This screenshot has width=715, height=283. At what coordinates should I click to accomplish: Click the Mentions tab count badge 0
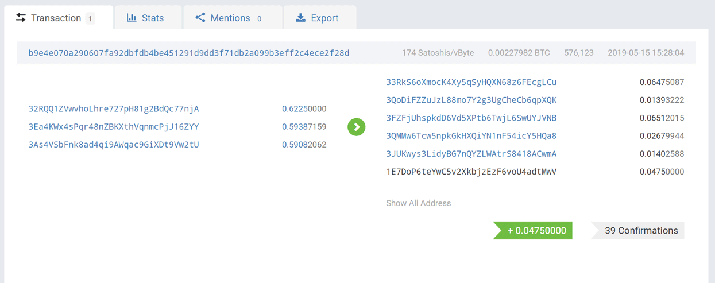tap(260, 18)
